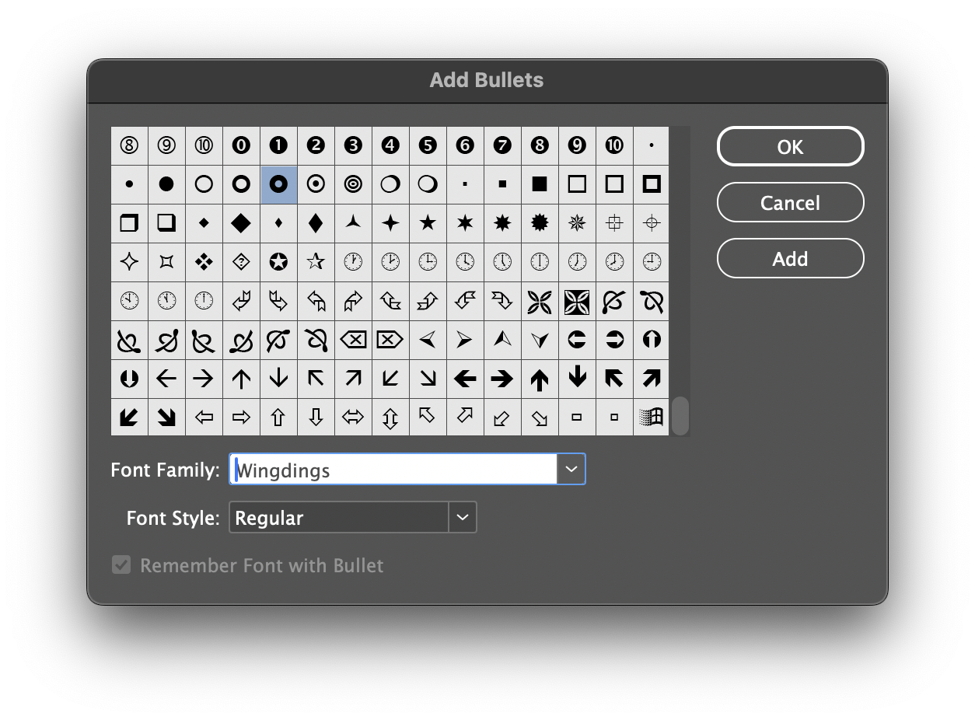The width and height of the screenshot is (975, 720).
Task: Toggle the Remember Font with Bullet checkbox
Action: [x=121, y=565]
